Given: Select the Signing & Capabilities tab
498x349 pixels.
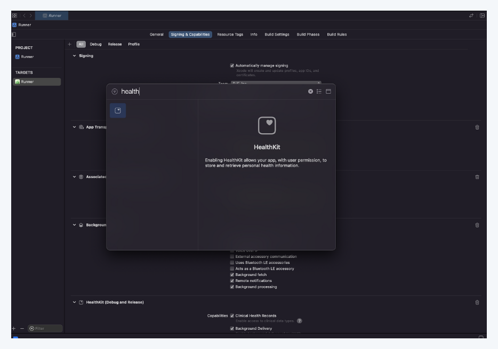Looking at the screenshot, I should pyautogui.click(x=190, y=34).
